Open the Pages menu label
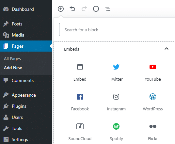The image size is (175, 144). click(x=18, y=46)
